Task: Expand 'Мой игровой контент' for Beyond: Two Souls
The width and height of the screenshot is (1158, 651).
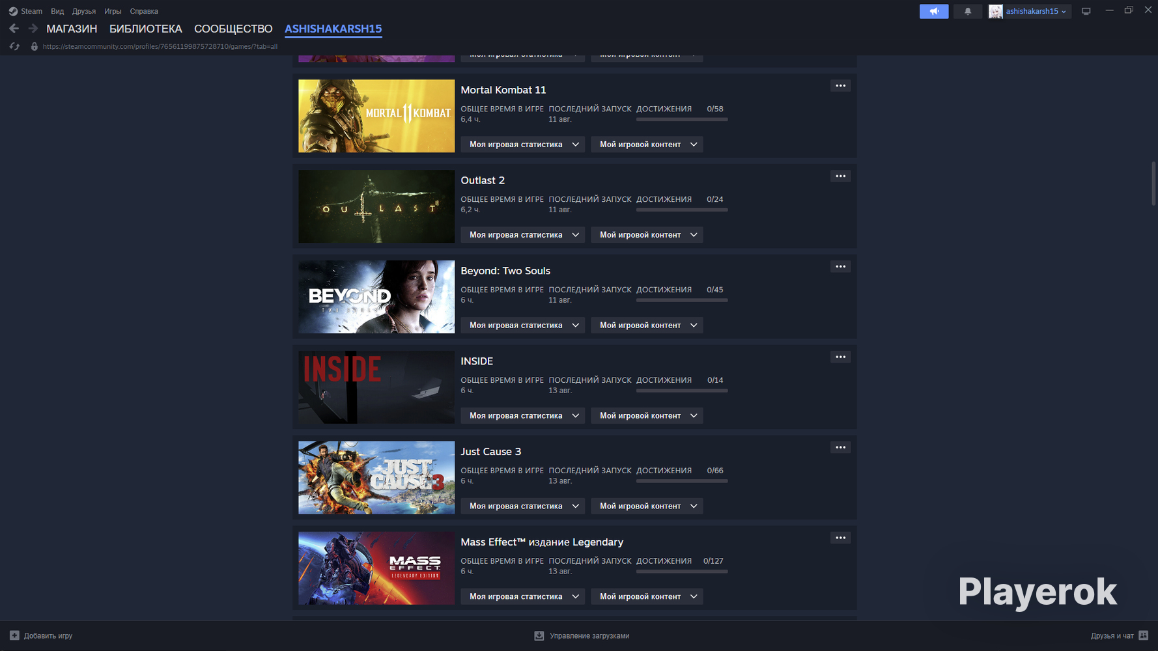Action: point(647,325)
